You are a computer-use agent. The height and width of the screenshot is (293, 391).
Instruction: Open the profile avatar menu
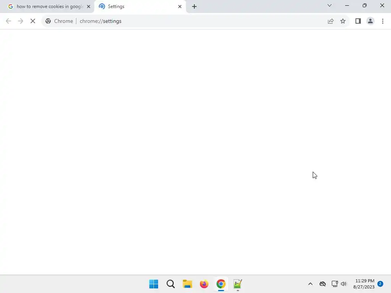370,21
